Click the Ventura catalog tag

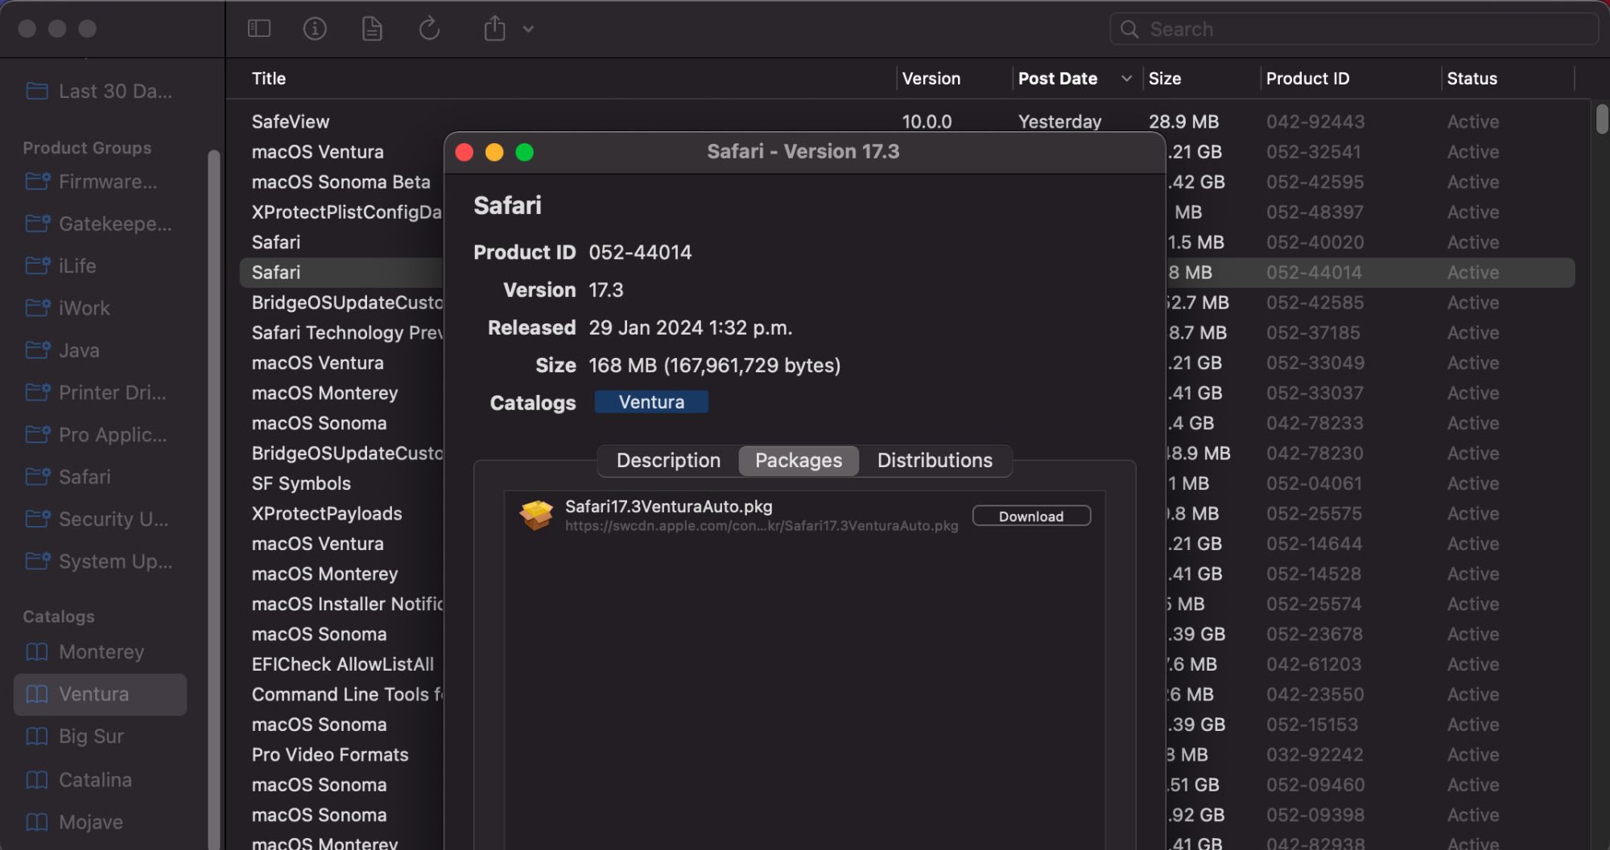point(651,402)
